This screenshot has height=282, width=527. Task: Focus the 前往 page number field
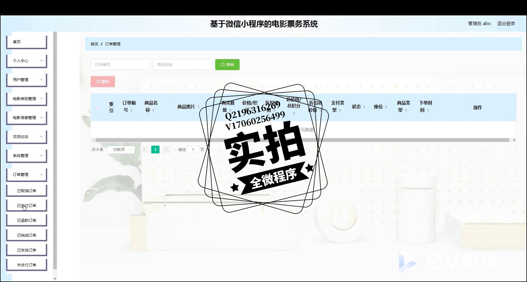click(193, 150)
